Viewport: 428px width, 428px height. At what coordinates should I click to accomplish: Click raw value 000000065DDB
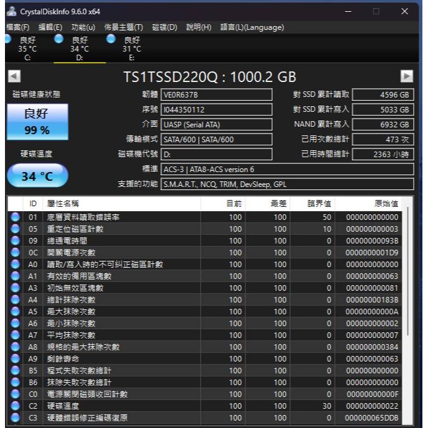(371, 417)
